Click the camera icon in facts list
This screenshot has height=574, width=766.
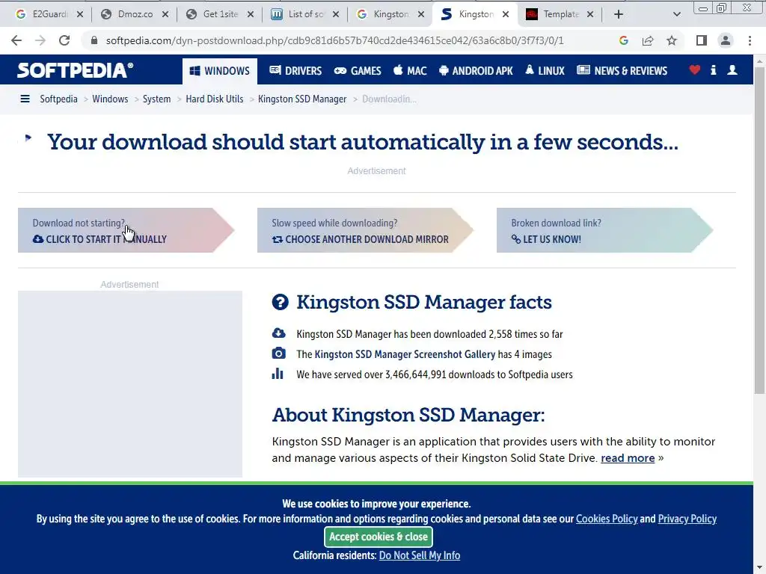pyautogui.click(x=278, y=354)
